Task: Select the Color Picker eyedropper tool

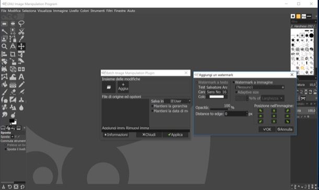Action: point(21,39)
